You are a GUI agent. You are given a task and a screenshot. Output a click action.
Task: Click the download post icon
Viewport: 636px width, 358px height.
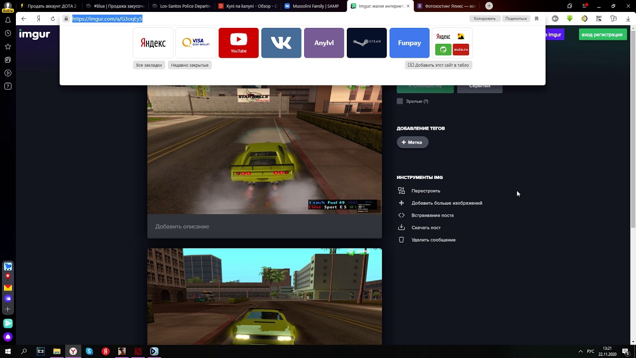point(401,228)
